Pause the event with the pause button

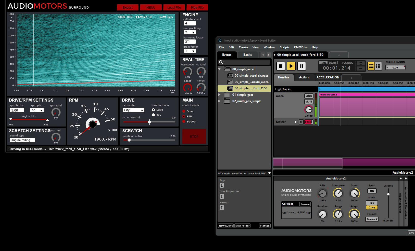pyautogui.click(x=301, y=66)
